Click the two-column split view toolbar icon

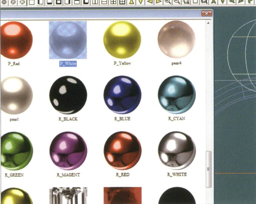(x=95, y=2)
